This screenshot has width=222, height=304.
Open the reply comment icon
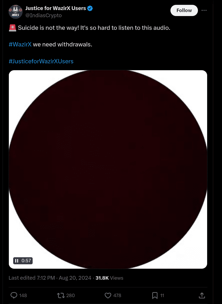(14, 295)
